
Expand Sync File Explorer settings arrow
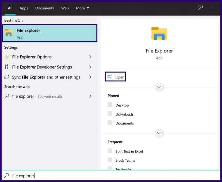(x=90, y=77)
